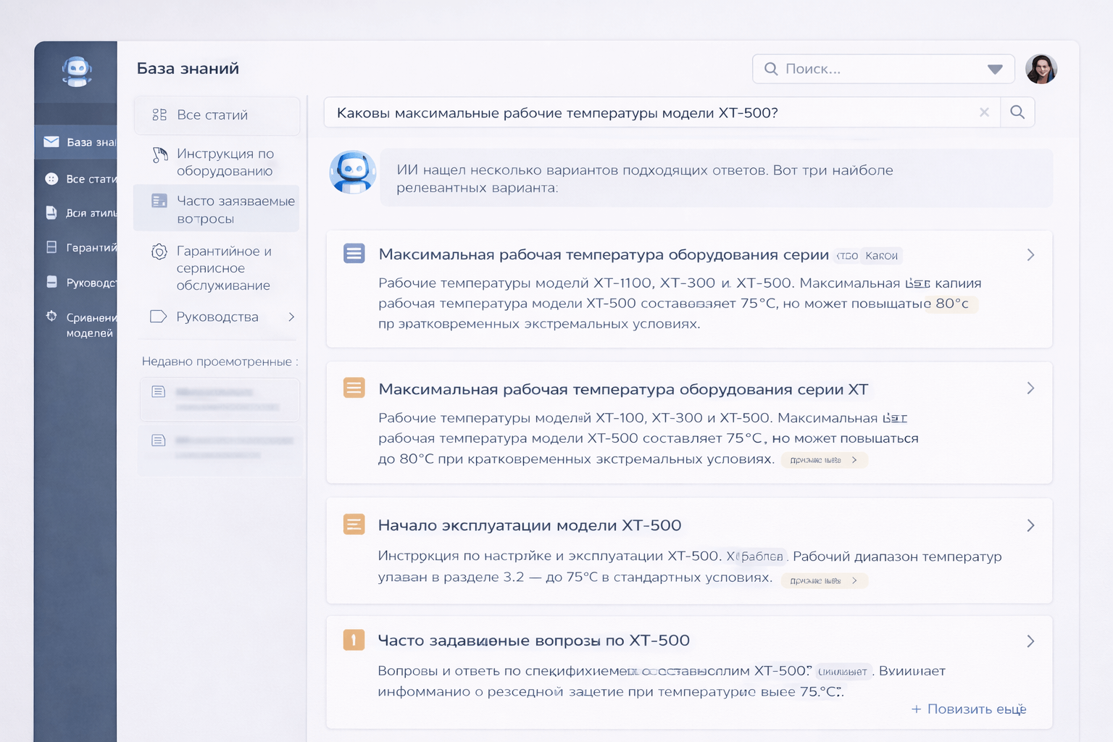Click the robot logo in the sidebar
This screenshot has height=742, width=1113.
click(77, 72)
